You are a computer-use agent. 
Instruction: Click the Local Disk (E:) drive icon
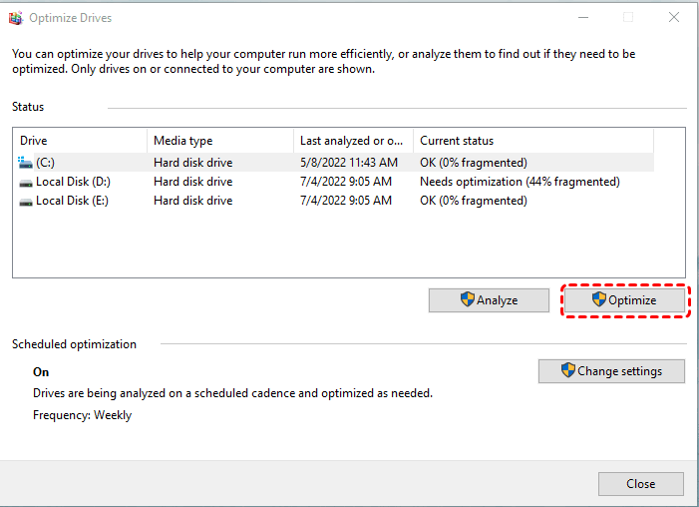pyautogui.click(x=25, y=201)
